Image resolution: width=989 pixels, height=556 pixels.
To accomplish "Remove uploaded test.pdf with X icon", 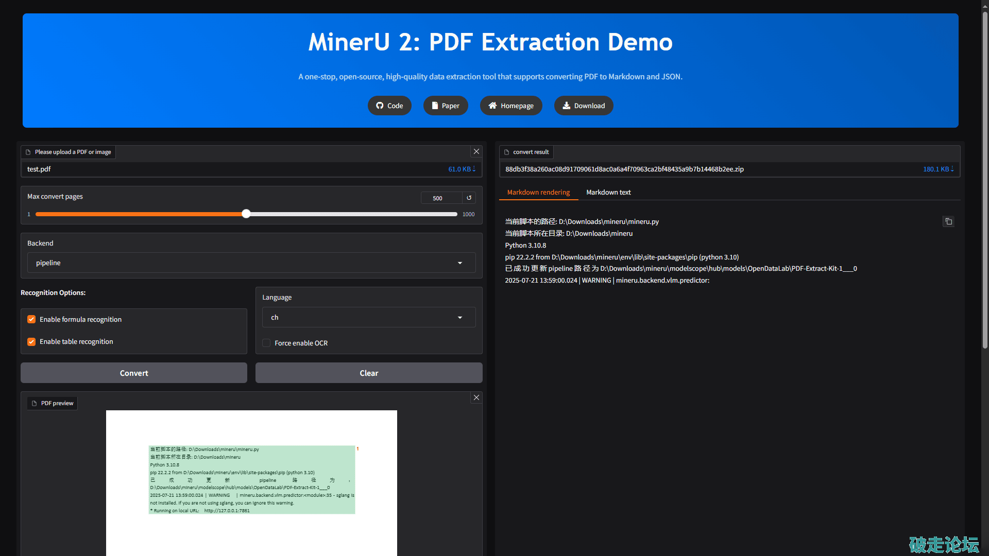I will coord(476,151).
